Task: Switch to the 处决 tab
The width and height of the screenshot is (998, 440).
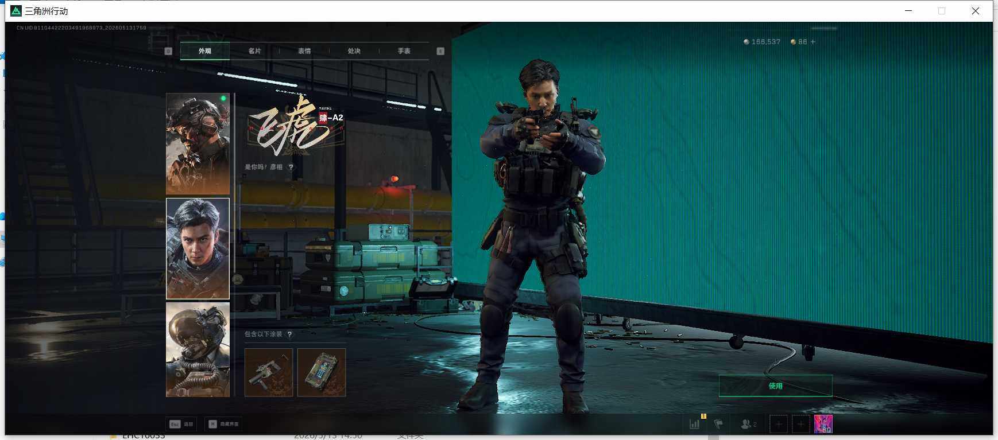Action: pos(354,51)
